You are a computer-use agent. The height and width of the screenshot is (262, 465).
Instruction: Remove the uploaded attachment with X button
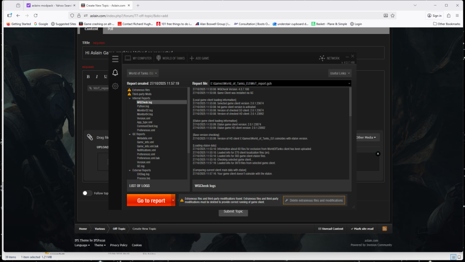click(378, 154)
